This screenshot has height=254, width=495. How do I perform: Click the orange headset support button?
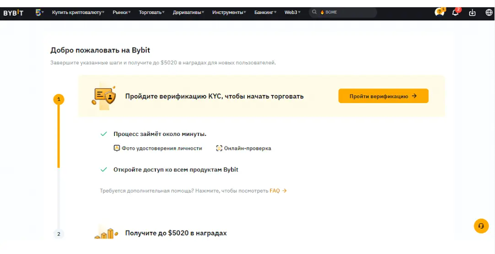[x=481, y=226]
